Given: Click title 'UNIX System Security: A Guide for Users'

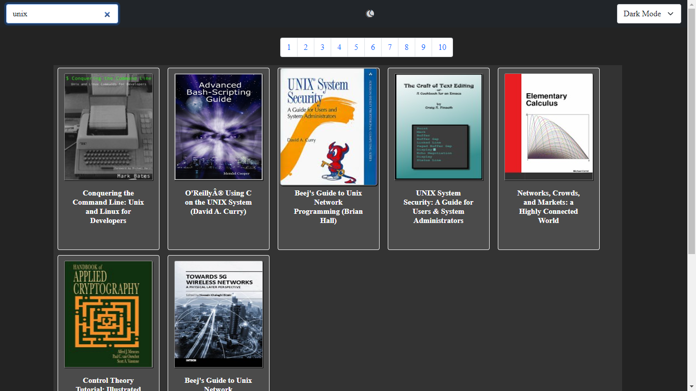Looking at the screenshot, I should tap(439, 207).
